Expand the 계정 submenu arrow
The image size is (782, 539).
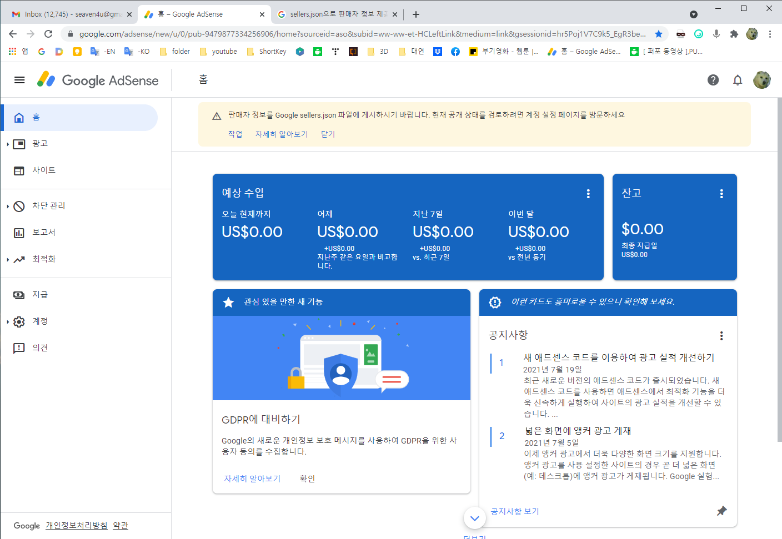[8, 322]
